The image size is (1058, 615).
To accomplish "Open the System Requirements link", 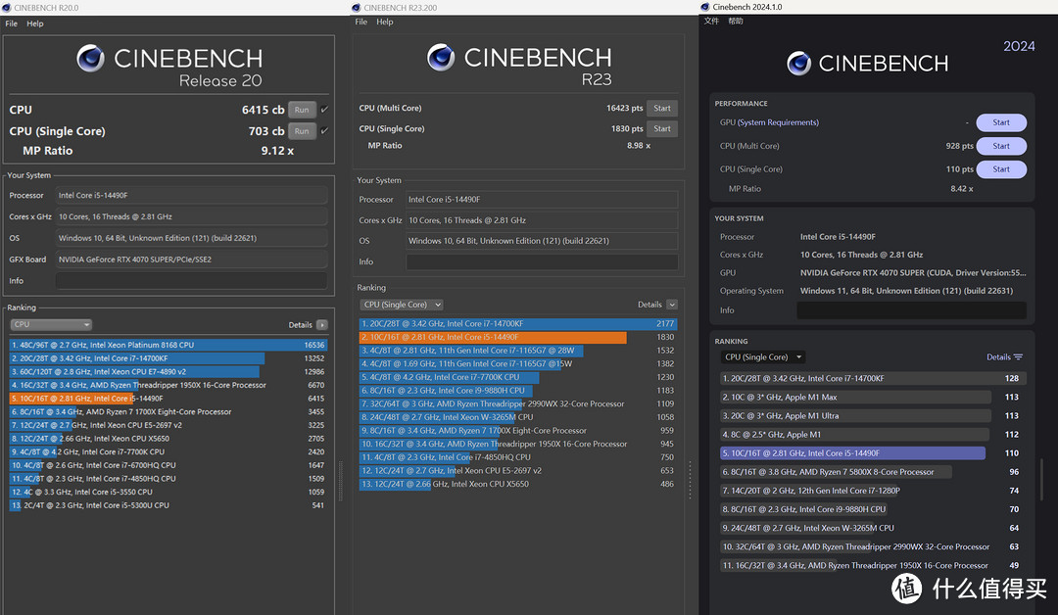I will 778,122.
